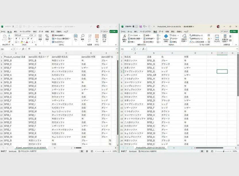This screenshot has height=176, width=239.
Task: Switch to the Data (データ) tab in right window
Action: click(161, 32)
